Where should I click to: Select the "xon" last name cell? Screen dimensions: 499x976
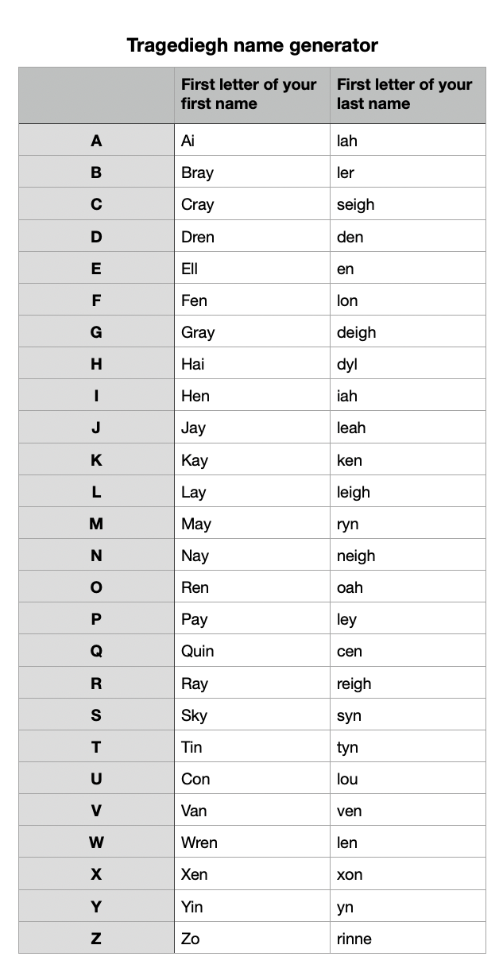(x=350, y=874)
